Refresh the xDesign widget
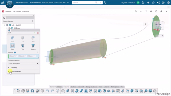171x96 pixels. 156,11
